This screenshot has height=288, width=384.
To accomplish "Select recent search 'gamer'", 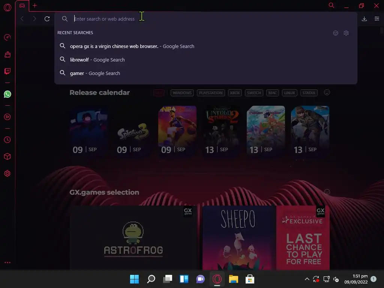I will (206, 73).
